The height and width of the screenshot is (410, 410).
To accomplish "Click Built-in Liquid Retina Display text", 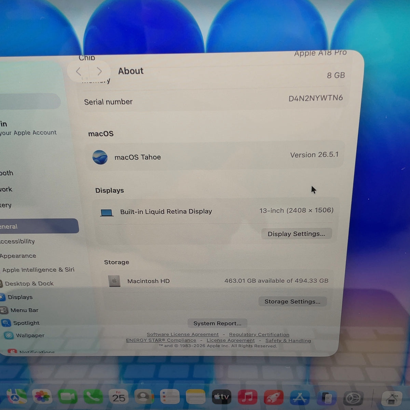I will [x=166, y=211].
